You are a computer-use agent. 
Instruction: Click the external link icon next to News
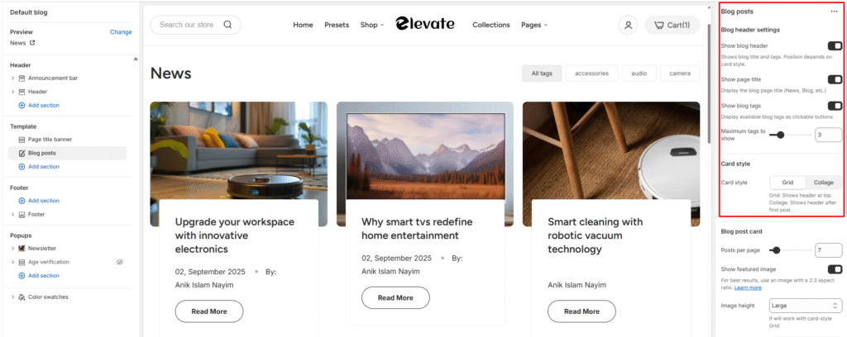[x=32, y=43]
